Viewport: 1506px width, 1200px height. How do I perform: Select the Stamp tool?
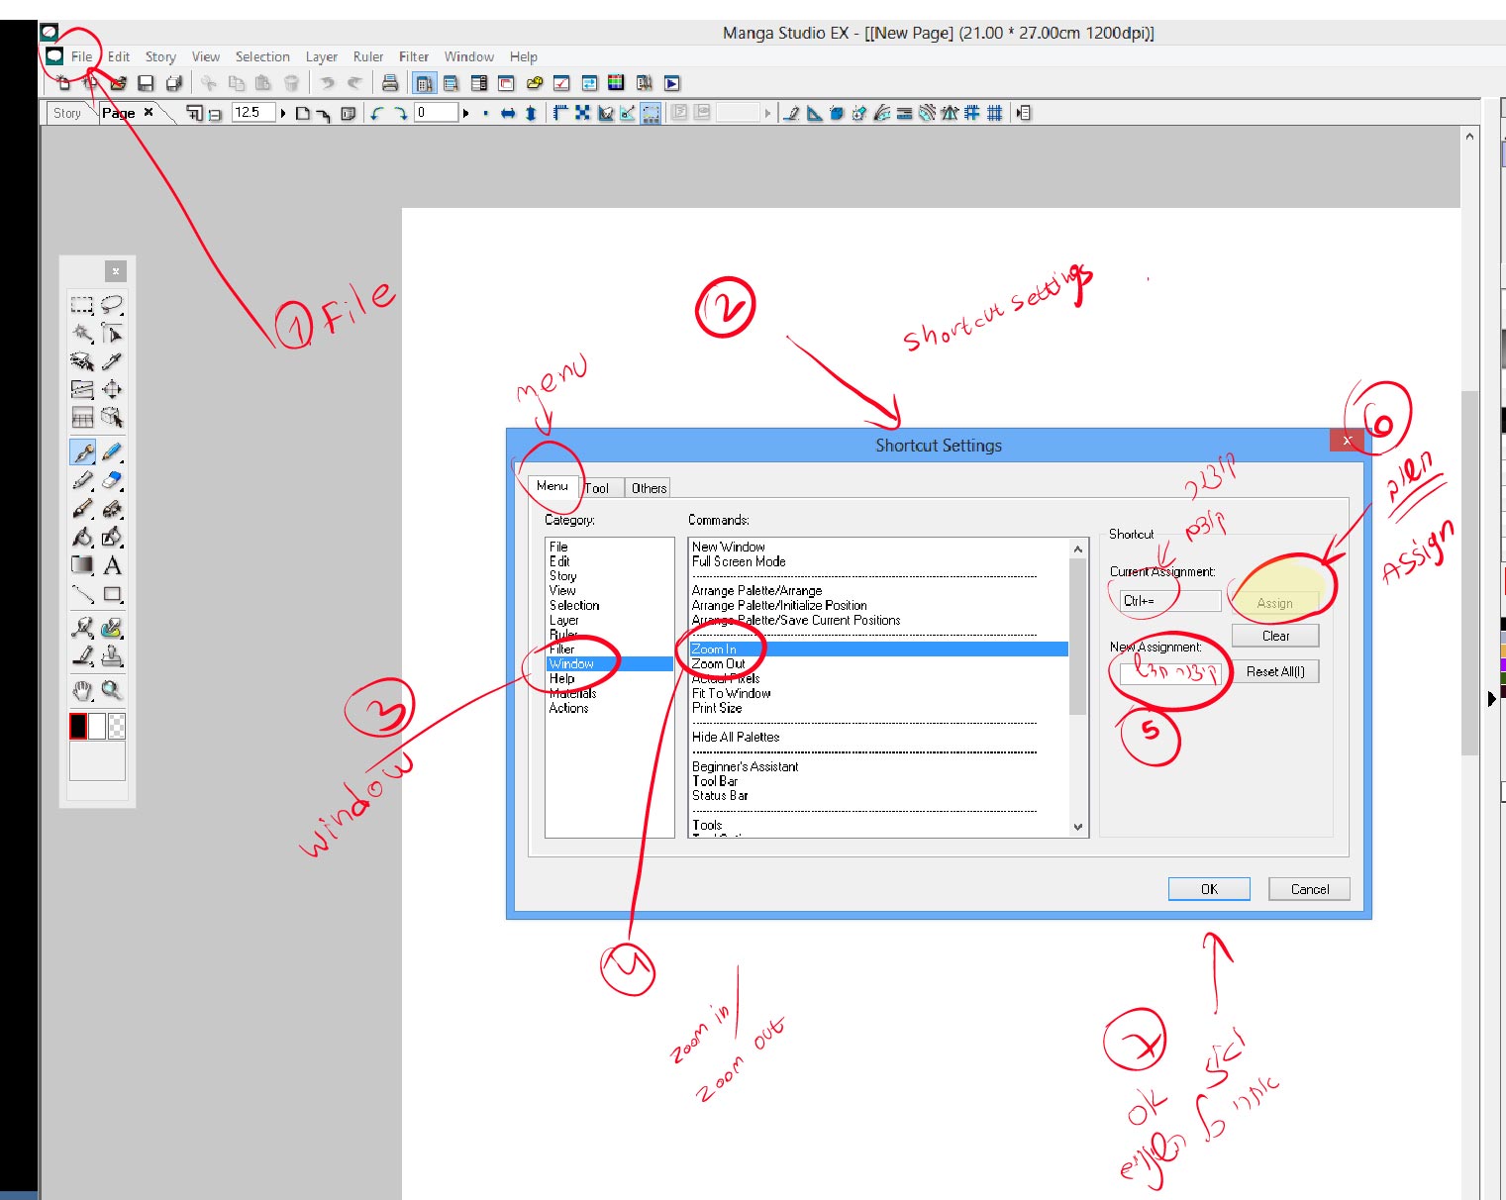pos(112,655)
